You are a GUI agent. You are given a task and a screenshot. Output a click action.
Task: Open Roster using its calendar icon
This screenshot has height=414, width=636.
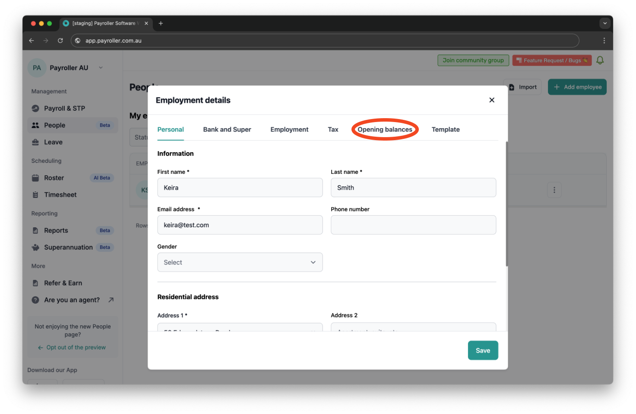click(36, 178)
